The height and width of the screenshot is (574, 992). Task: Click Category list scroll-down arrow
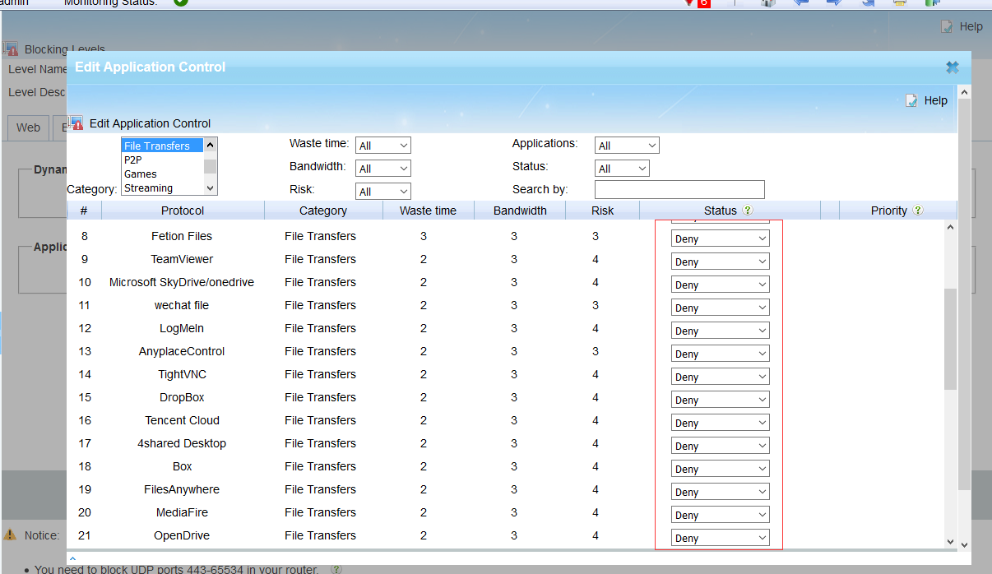point(211,188)
